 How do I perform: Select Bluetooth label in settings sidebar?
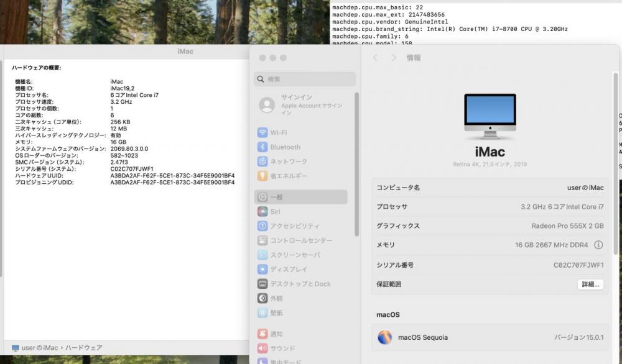pos(285,147)
